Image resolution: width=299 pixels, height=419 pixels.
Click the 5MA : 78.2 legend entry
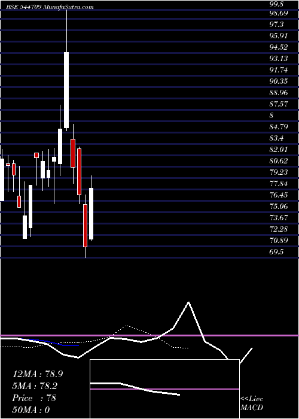(35, 386)
